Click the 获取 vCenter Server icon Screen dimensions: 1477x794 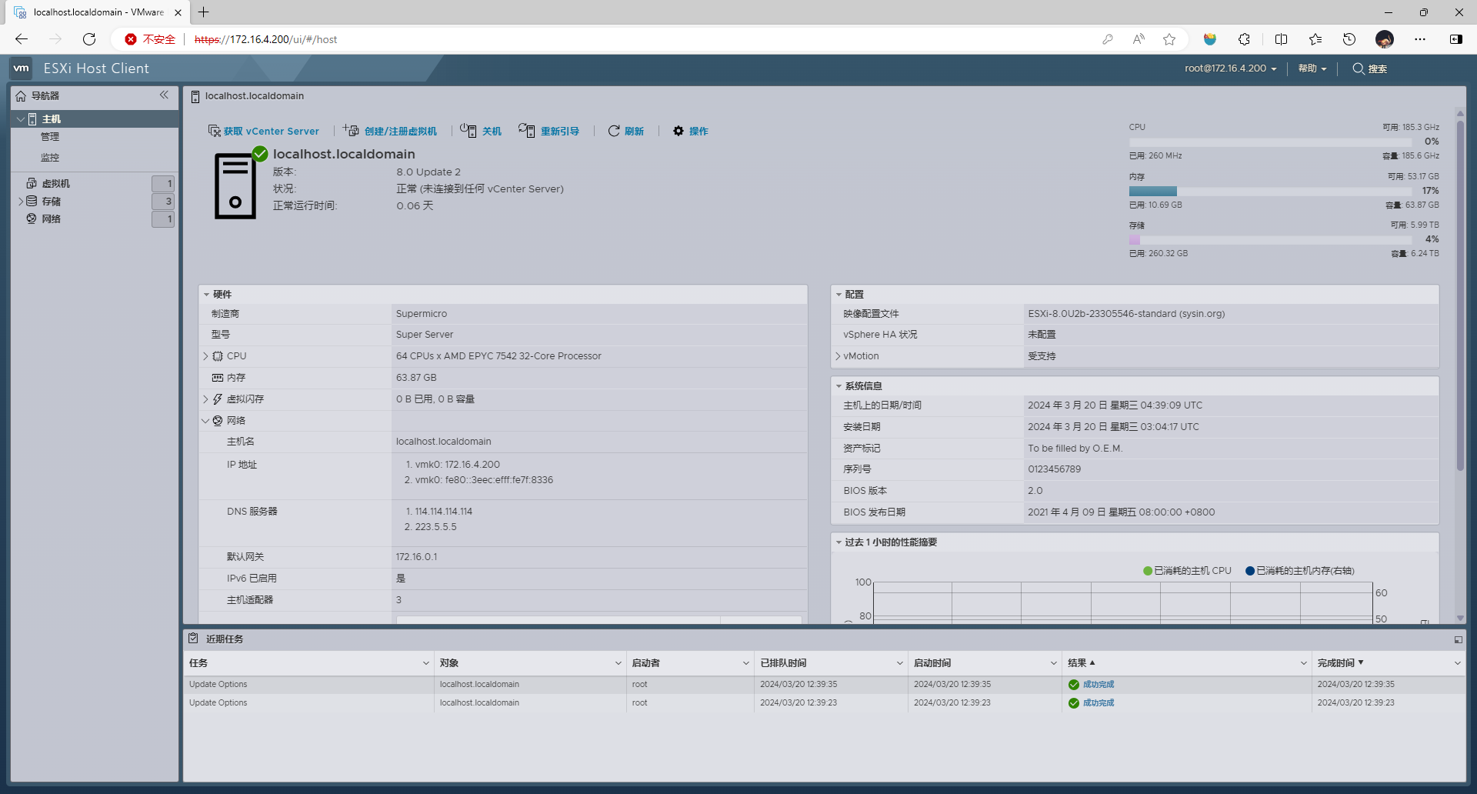click(x=215, y=131)
